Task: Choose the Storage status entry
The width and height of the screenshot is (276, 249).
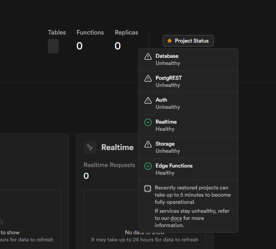Action: [x=188, y=147]
